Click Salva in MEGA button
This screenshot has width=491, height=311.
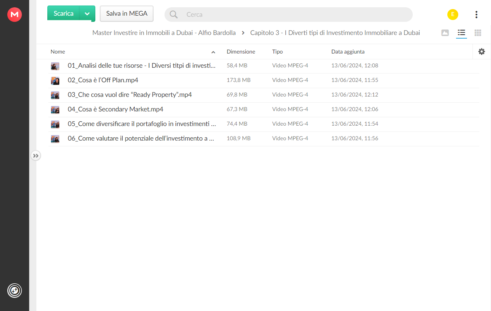tap(127, 13)
